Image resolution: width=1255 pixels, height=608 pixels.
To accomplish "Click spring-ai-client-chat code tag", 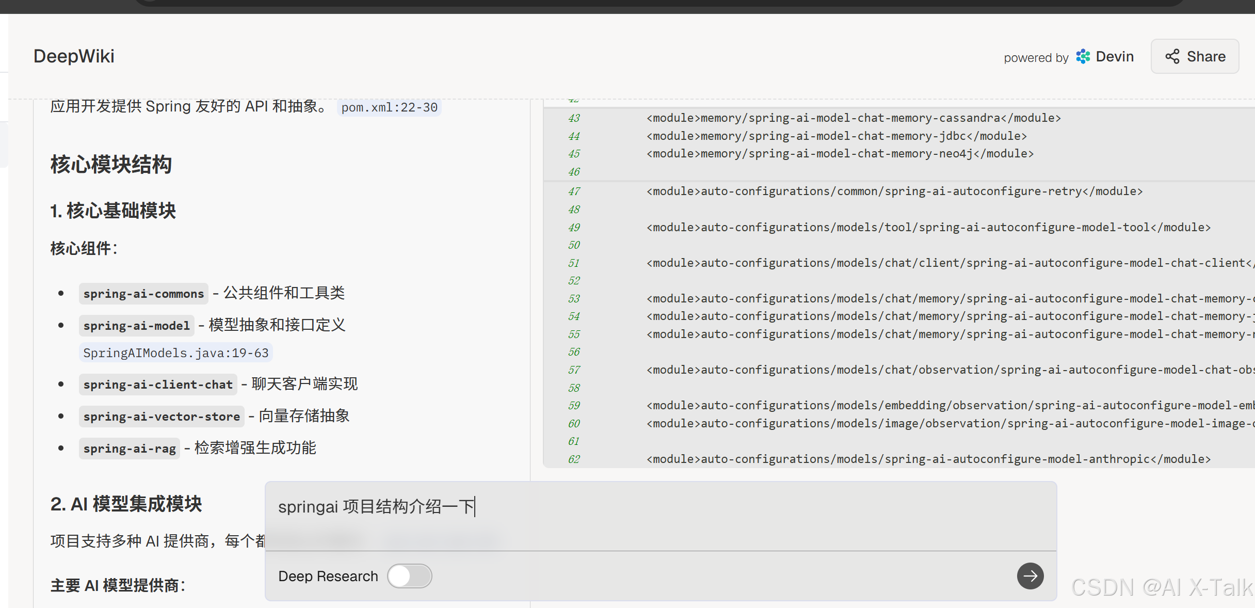I will tap(158, 385).
